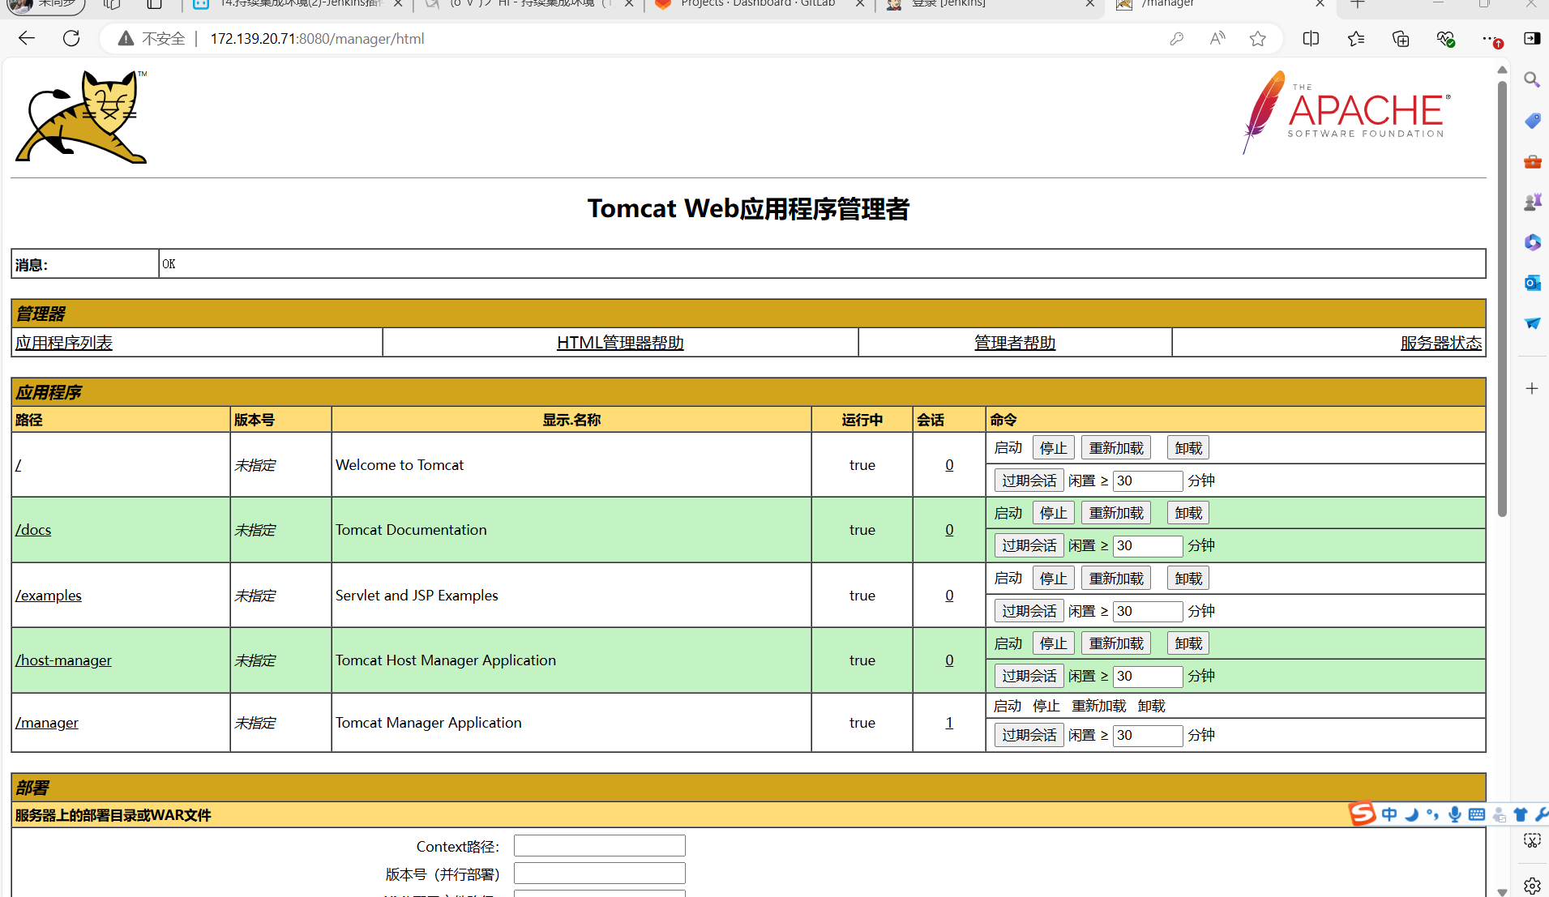Click the Apache Software Foundation logo

click(1346, 113)
